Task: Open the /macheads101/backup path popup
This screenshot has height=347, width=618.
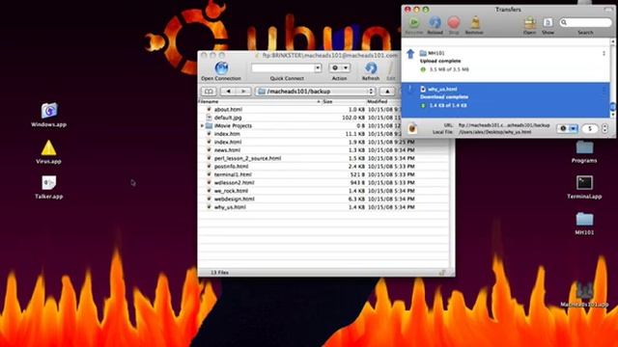Action: point(315,92)
